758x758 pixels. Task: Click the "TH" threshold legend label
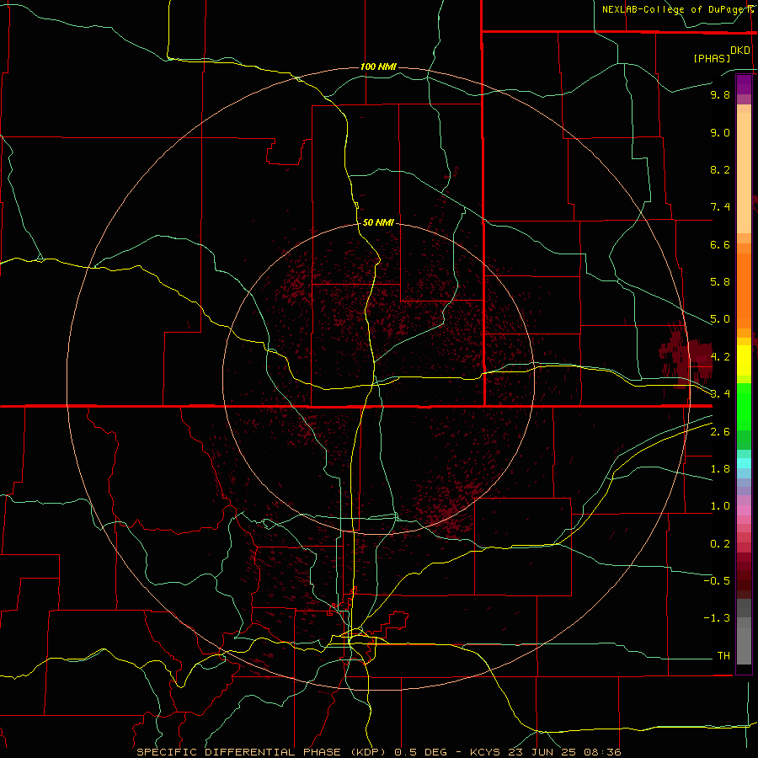pos(723,655)
